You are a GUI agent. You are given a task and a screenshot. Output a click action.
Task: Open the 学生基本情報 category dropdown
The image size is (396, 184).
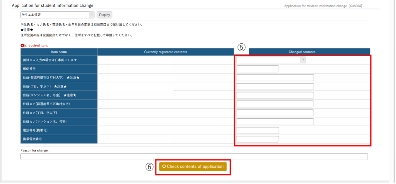click(x=55, y=15)
